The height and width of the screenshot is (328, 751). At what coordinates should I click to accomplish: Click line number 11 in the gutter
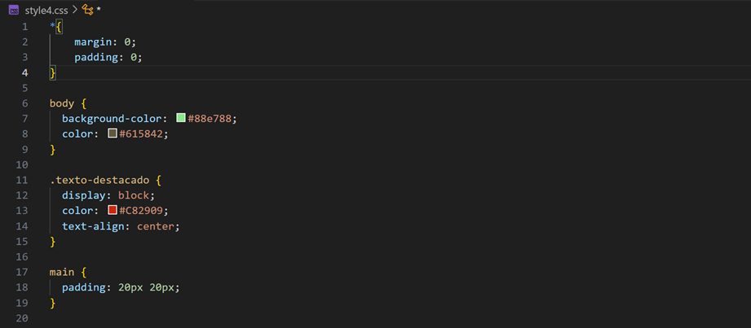[x=22, y=180]
